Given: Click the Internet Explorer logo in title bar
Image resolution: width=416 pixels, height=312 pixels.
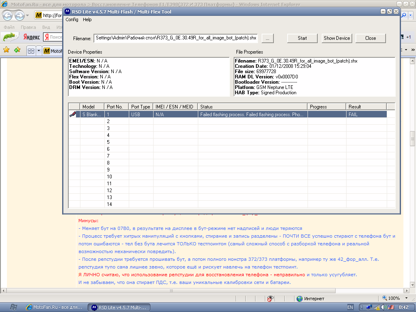Looking at the screenshot, I should click(4, 4).
